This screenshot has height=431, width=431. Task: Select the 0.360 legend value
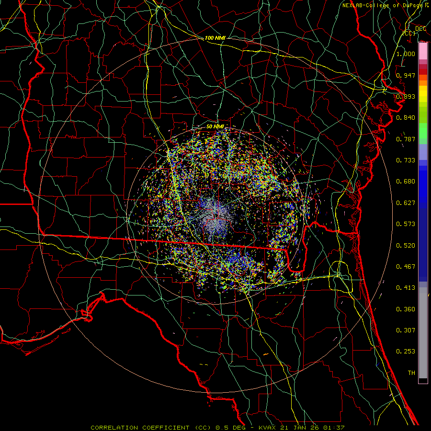406,309
